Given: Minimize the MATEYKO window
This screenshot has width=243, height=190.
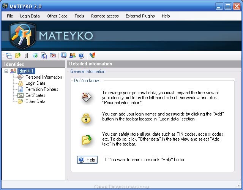Looking at the screenshot, I should 219,6.
